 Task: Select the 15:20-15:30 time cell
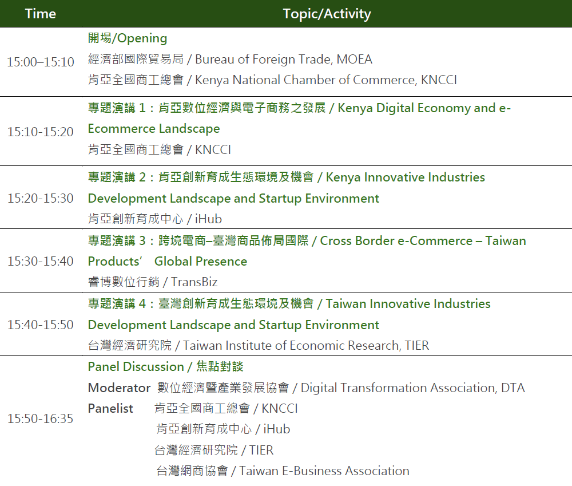click(41, 198)
